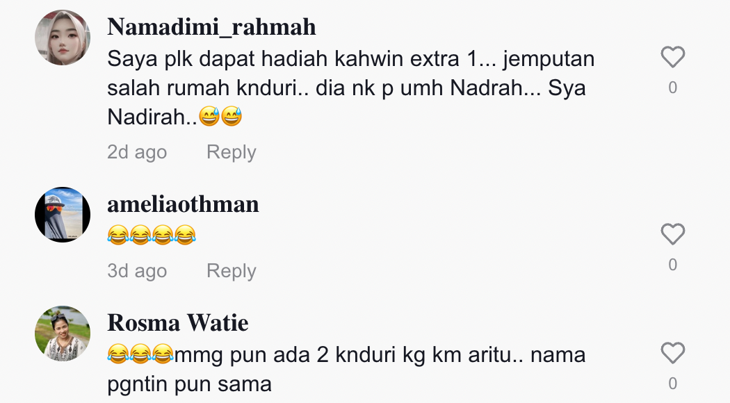Screen dimensions: 730x403
Task: Select Namadimi_rahmah's comment about hadiah kahwin
Action: (x=351, y=88)
